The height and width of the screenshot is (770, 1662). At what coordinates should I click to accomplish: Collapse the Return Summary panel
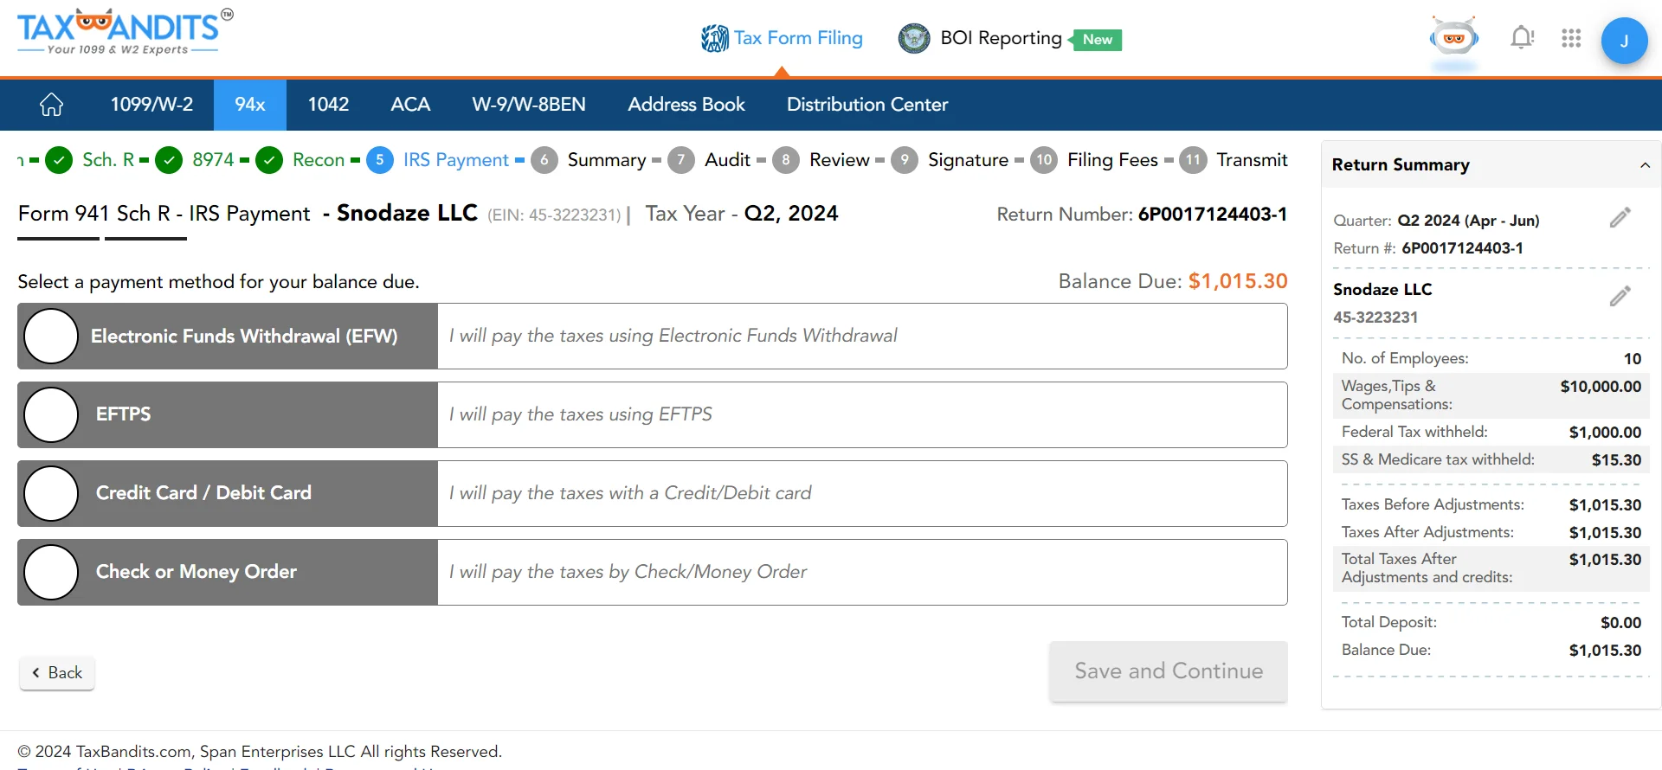click(1644, 165)
